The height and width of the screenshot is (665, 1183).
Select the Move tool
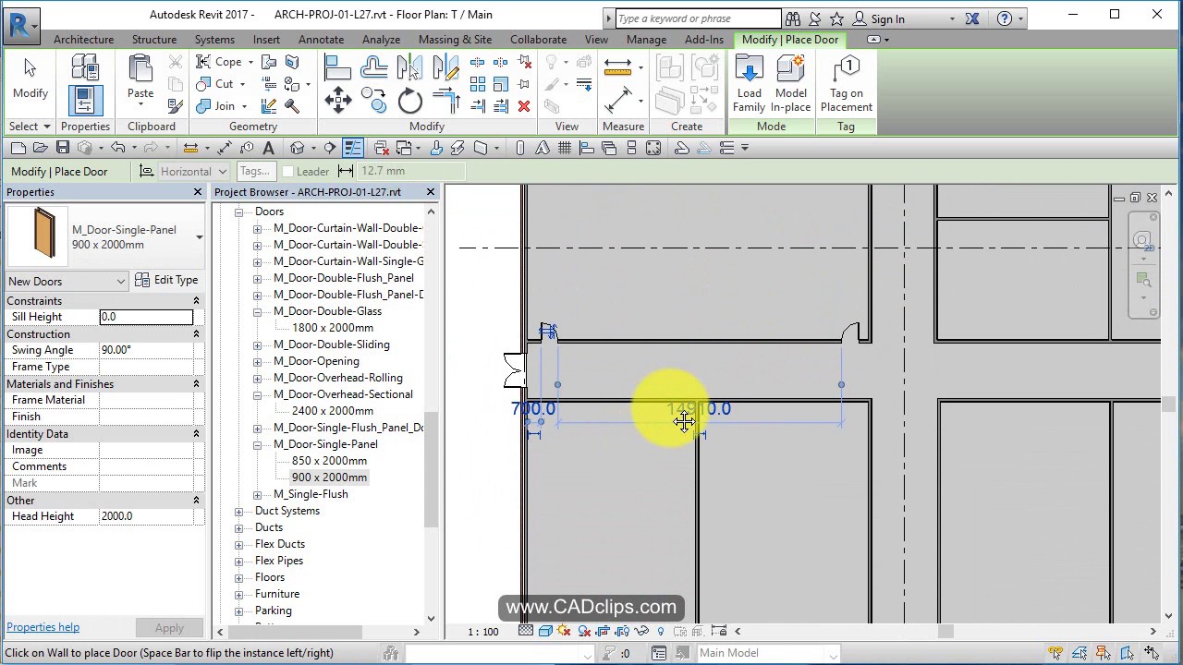click(x=337, y=100)
